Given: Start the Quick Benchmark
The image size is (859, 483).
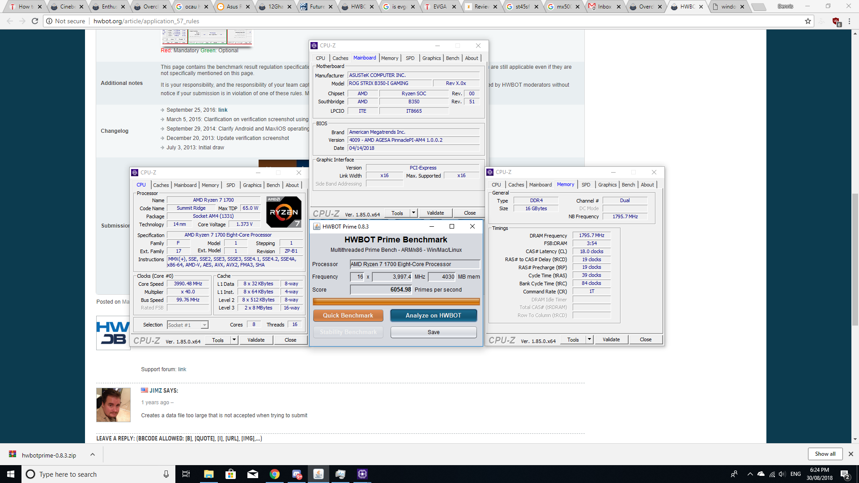Looking at the screenshot, I should pos(348,315).
